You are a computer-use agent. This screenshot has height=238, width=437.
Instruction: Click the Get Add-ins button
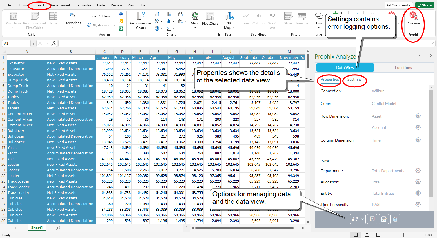pyautogui.click(x=99, y=16)
